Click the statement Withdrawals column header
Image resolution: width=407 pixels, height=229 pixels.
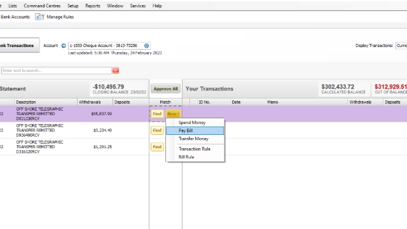[95, 102]
